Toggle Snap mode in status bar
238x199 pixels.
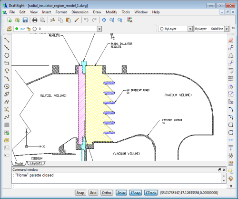click(80, 193)
